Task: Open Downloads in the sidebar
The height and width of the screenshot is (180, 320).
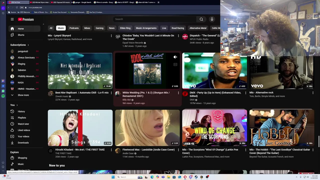Action: 24,143
